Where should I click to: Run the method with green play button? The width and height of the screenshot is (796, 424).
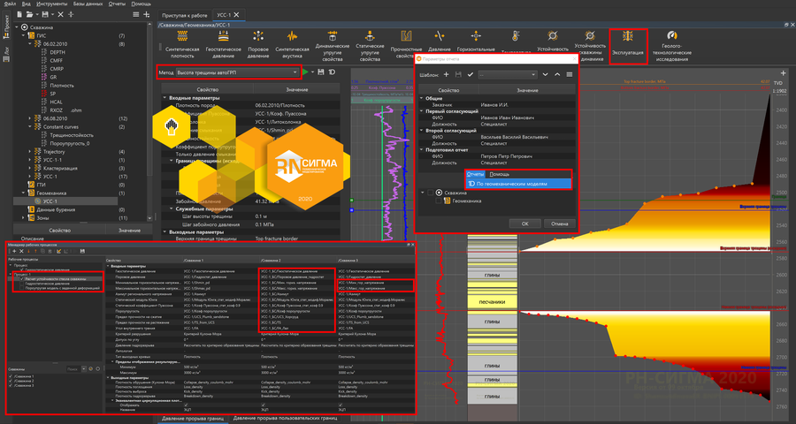point(306,71)
